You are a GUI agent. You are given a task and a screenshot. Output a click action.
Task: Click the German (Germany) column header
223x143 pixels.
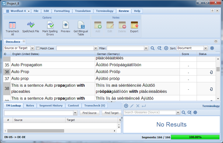click(138, 54)
